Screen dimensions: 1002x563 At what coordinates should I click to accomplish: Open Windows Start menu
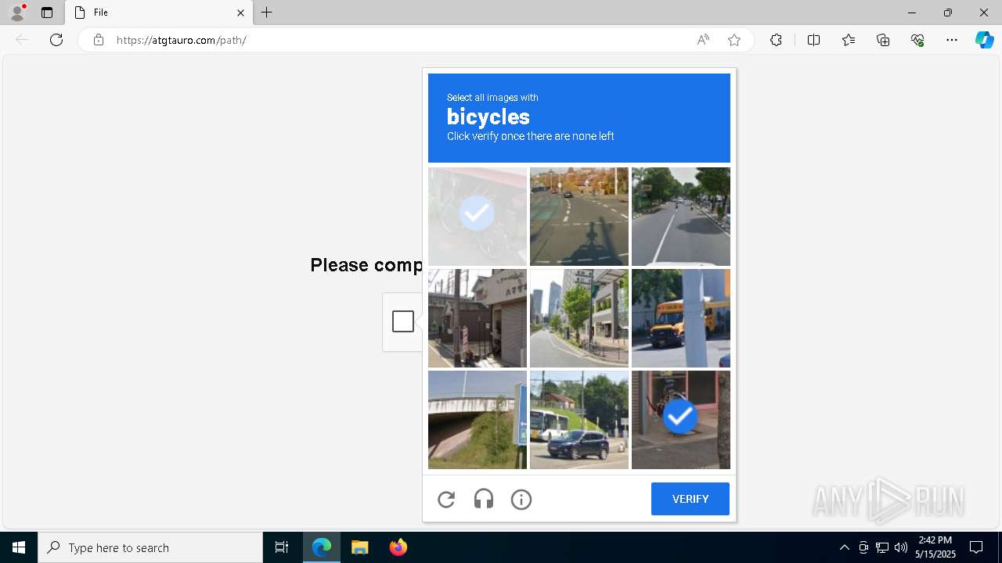pyautogui.click(x=19, y=547)
